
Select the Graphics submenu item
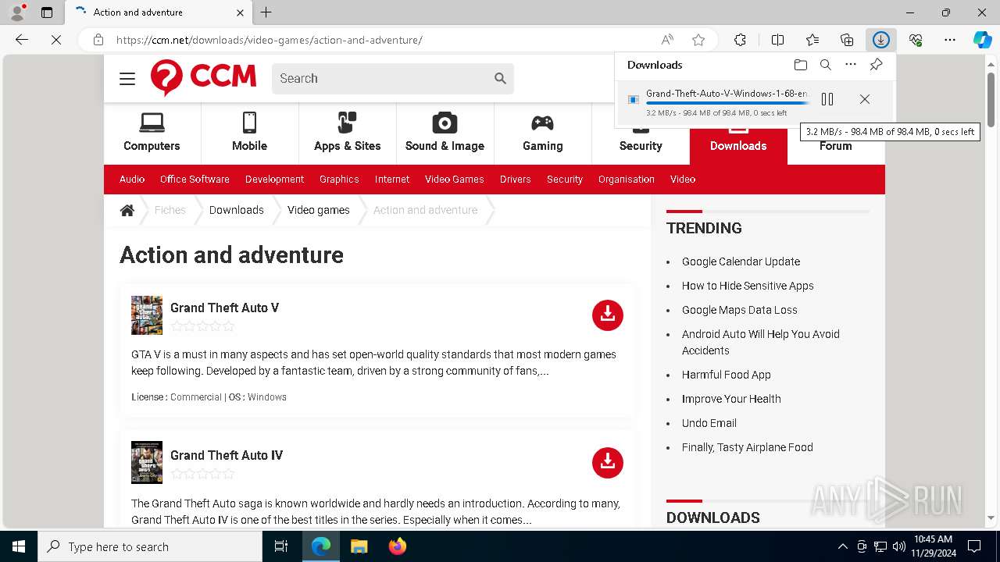tap(339, 180)
